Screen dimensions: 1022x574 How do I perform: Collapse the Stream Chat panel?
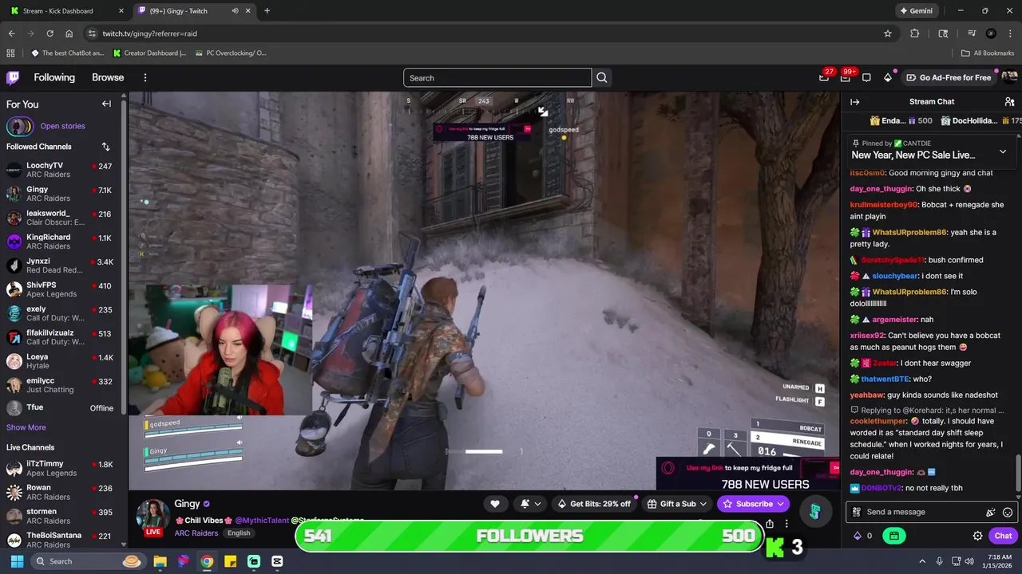(x=854, y=102)
